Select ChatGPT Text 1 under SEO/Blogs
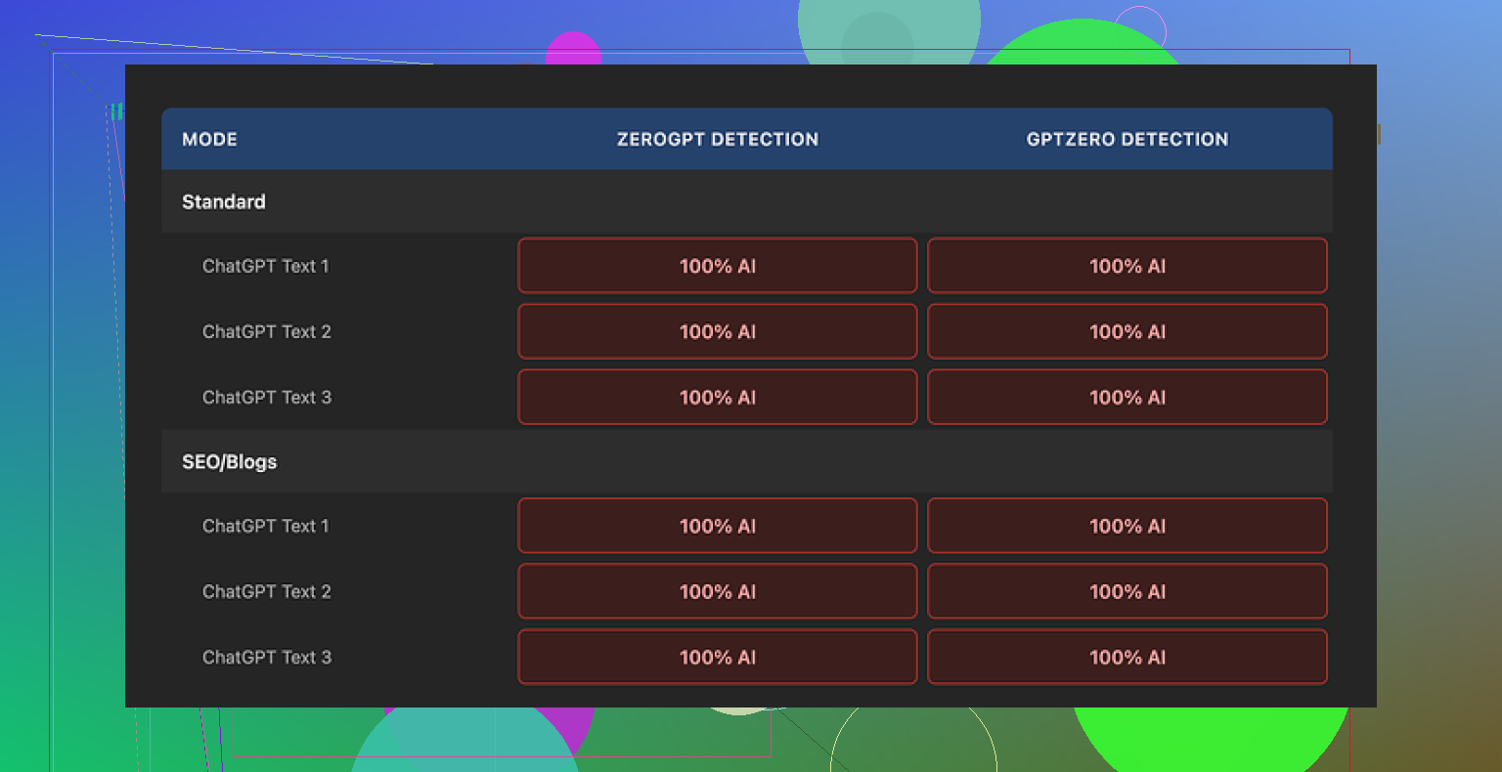 point(266,526)
